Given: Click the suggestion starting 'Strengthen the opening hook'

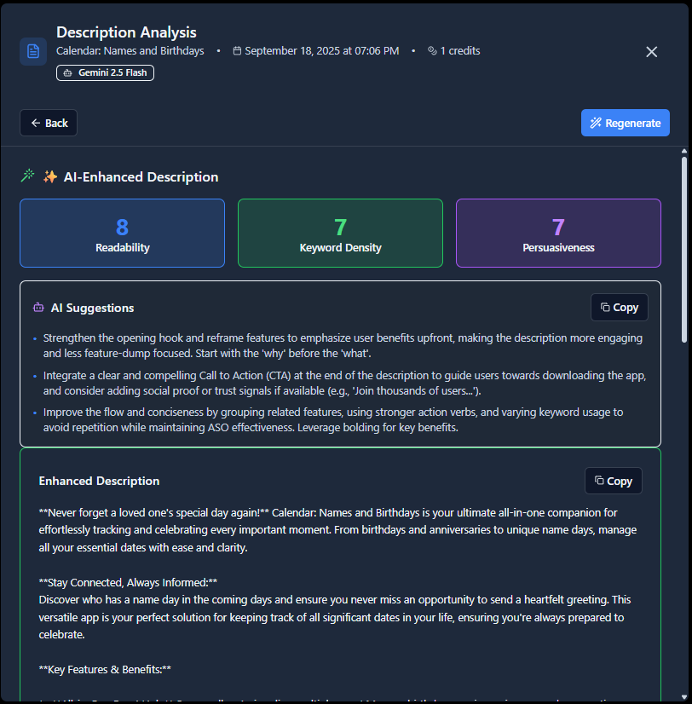Looking at the screenshot, I should click(x=343, y=346).
